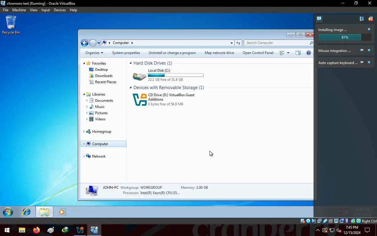Screen dimensions: 377x236
Task: Click System properties in Explorer toolbar
Action: tap(126, 53)
